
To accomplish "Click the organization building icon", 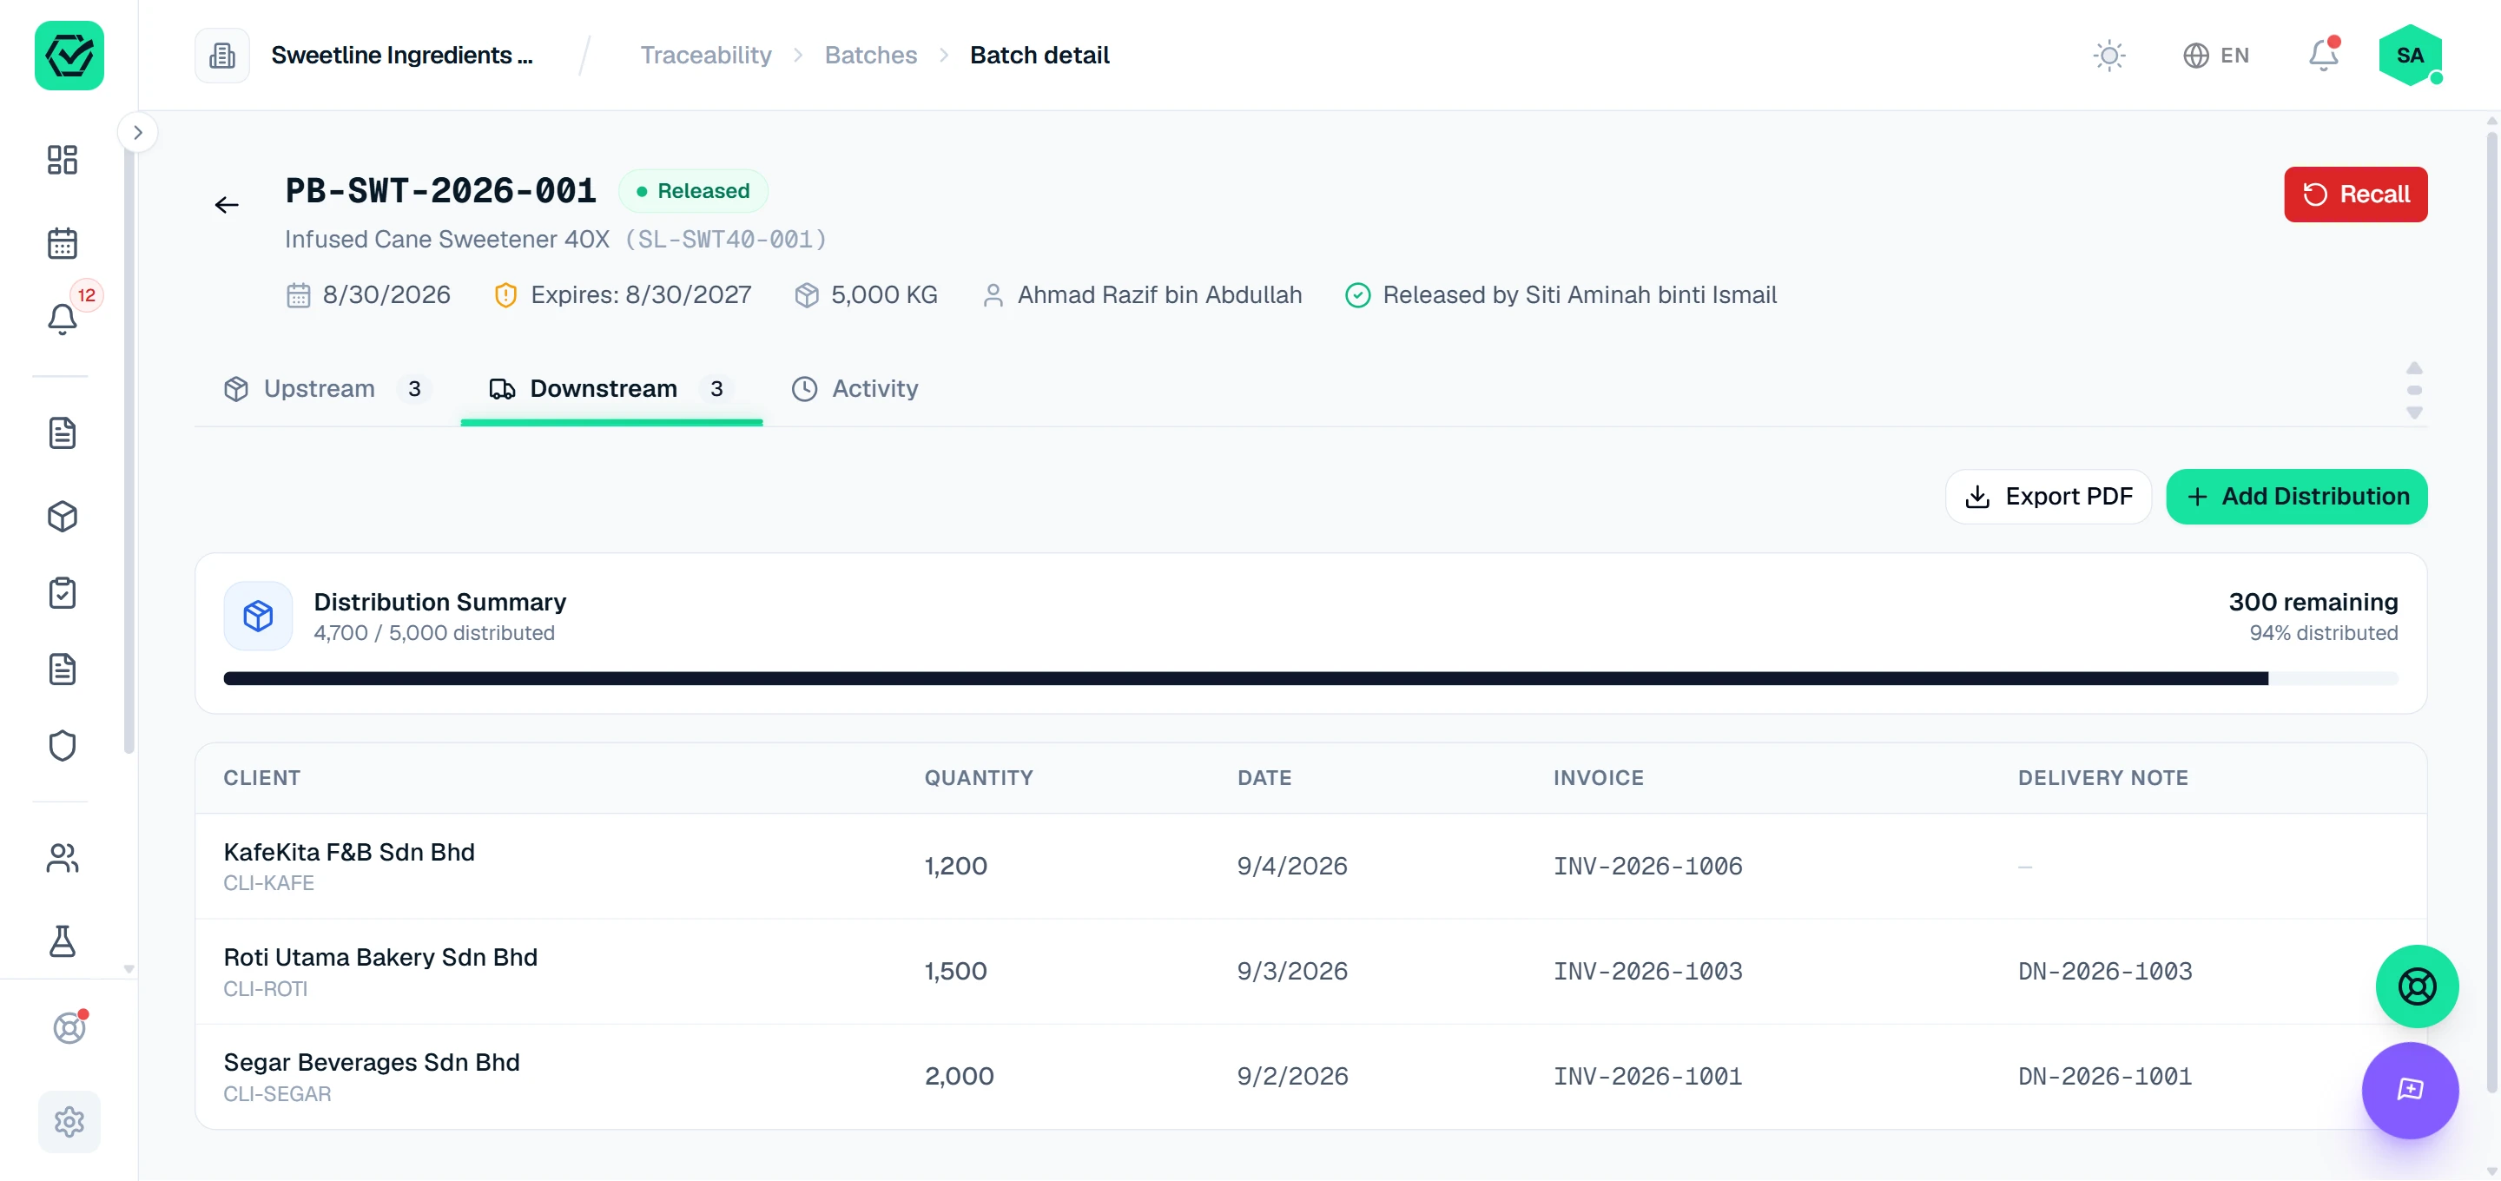I will 222,56.
